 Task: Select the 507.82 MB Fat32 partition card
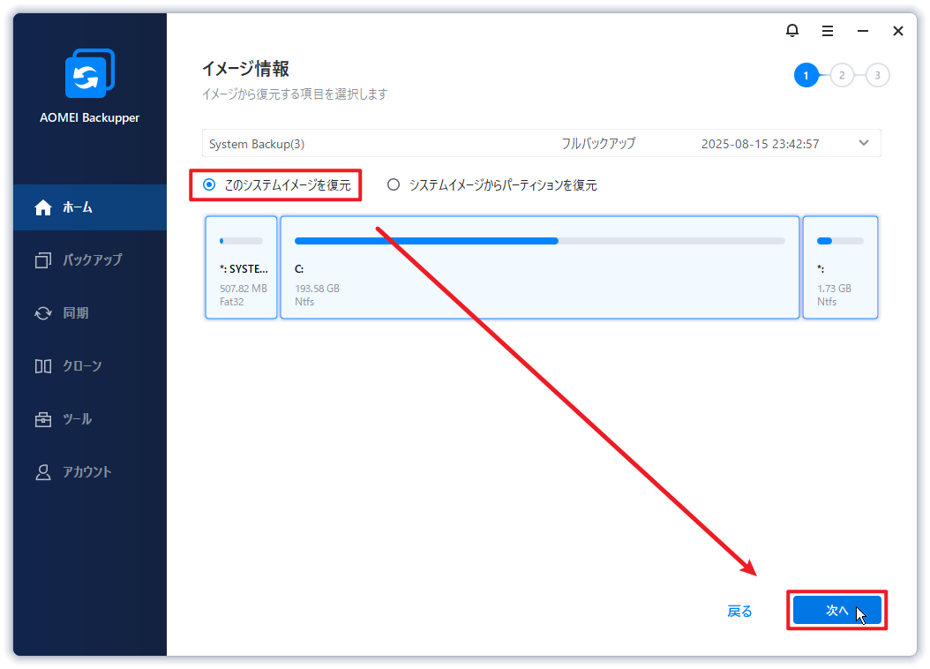242,267
